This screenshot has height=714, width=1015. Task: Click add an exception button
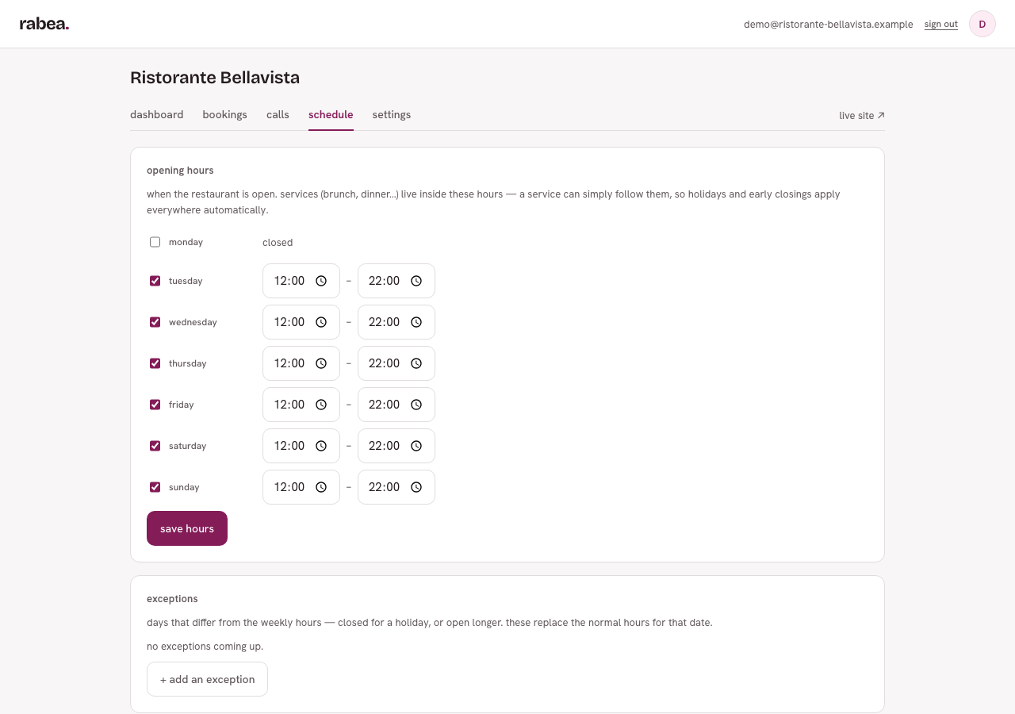point(207,679)
